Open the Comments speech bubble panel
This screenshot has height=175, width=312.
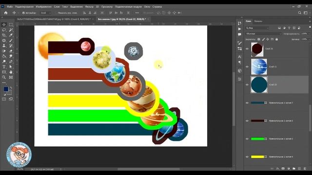239,35
